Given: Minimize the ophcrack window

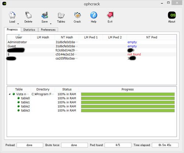Looking at the screenshot, I should [x=162, y=3].
